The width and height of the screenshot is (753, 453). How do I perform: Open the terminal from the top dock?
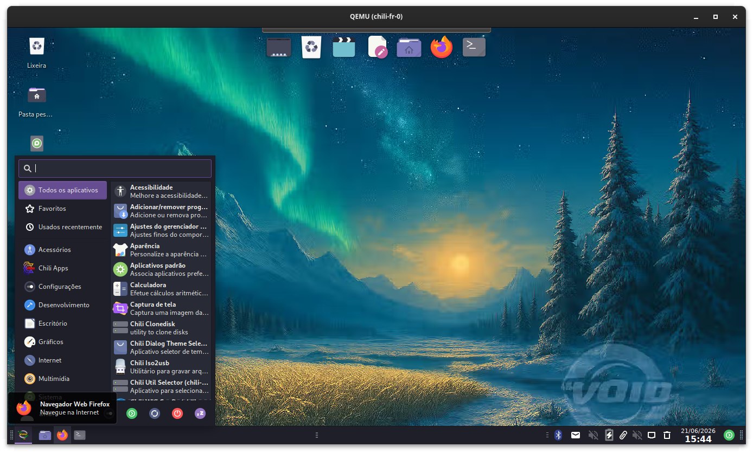click(474, 47)
